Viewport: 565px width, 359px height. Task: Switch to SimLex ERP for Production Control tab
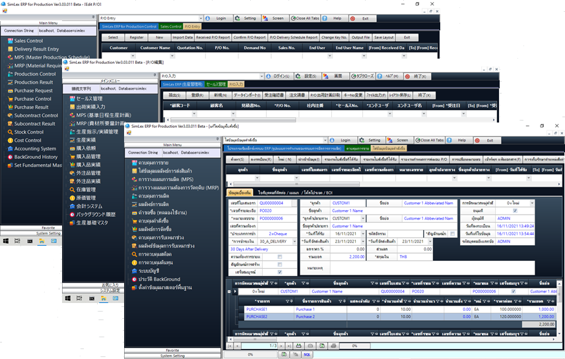pos(129,26)
